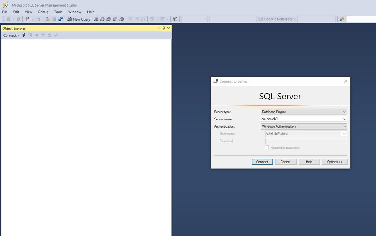
Task: Click the Connect button in dialog
Action: [x=262, y=162]
